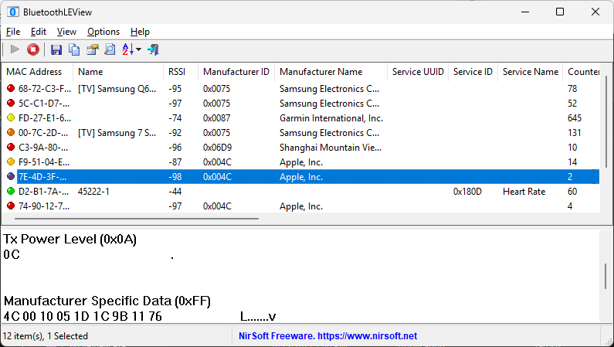Screen dimensions: 614x347
Task: Click the A-Z sort toolbar icon
Action: [127, 49]
